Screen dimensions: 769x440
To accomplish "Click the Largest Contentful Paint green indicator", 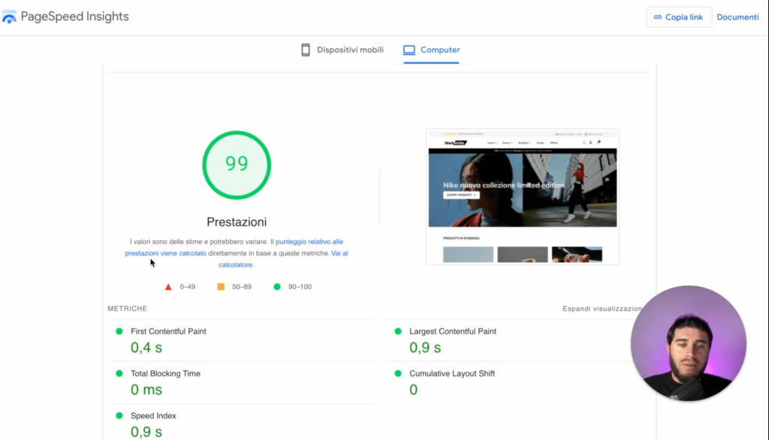I will (x=397, y=331).
